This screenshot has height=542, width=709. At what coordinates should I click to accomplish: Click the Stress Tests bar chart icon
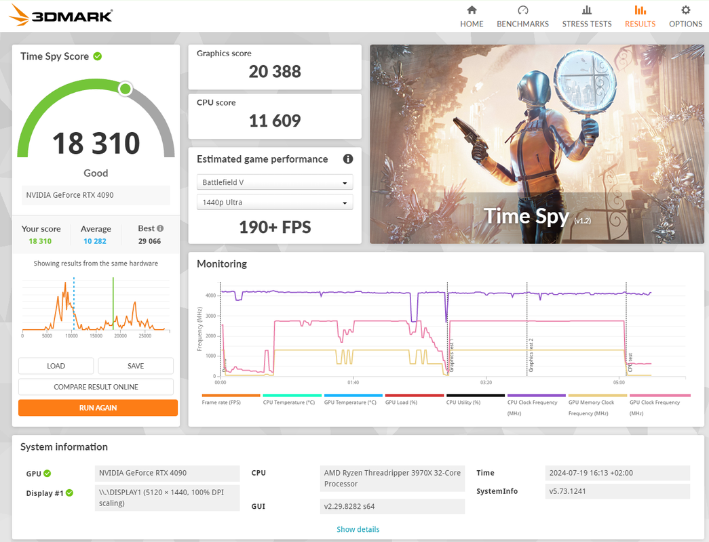click(586, 10)
